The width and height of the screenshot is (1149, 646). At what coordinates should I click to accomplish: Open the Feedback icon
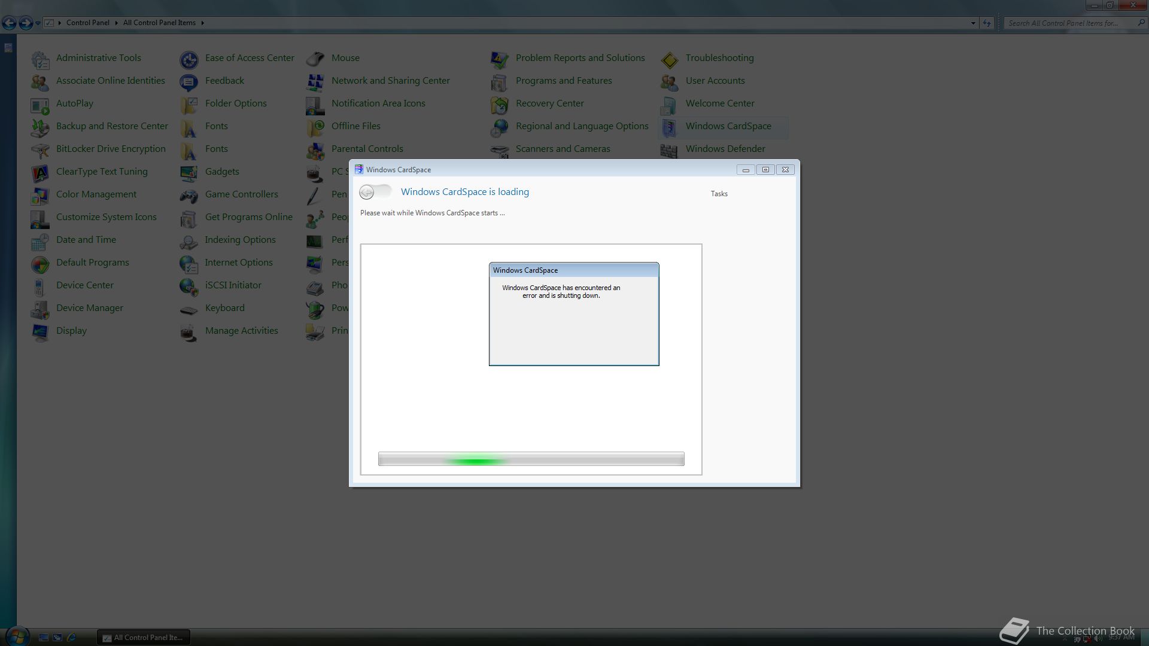coord(189,82)
